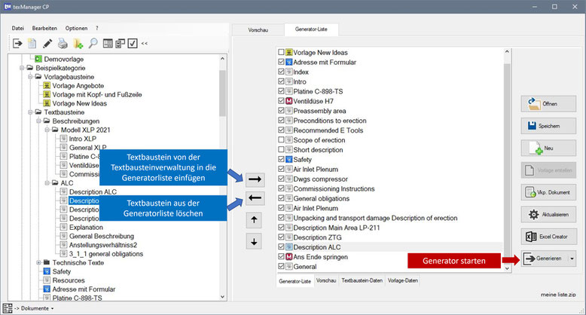Click the down arrow move button
Image resolution: width=586 pixels, height=315 pixels.
254,242
